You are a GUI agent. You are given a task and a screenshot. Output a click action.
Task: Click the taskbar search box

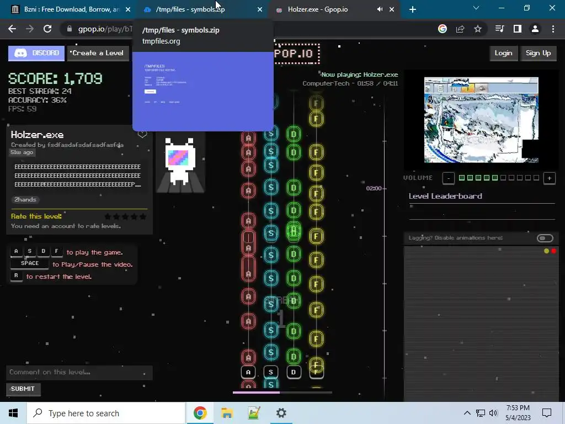[106, 413]
